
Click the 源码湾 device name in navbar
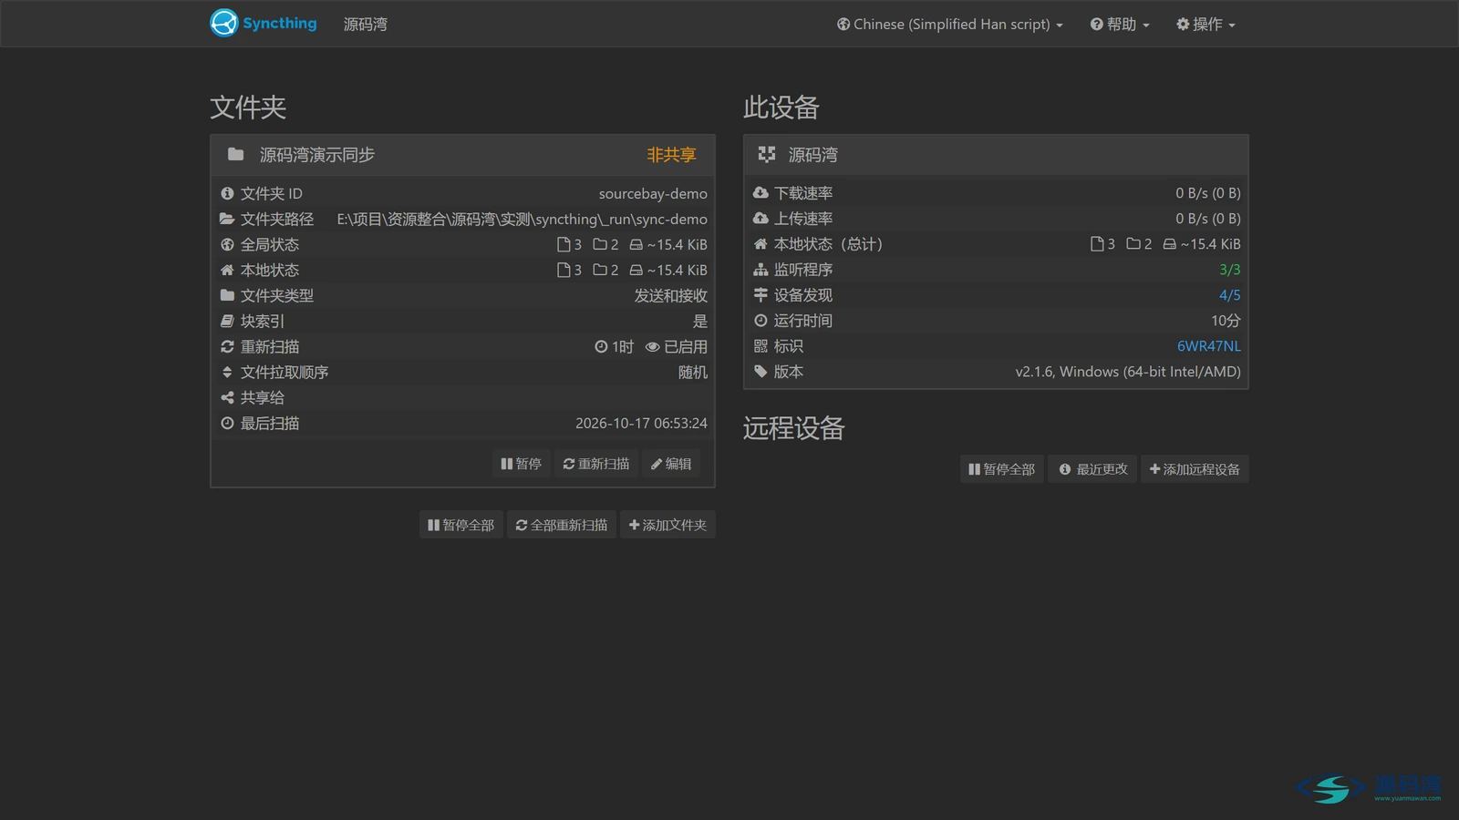(x=366, y=24)
